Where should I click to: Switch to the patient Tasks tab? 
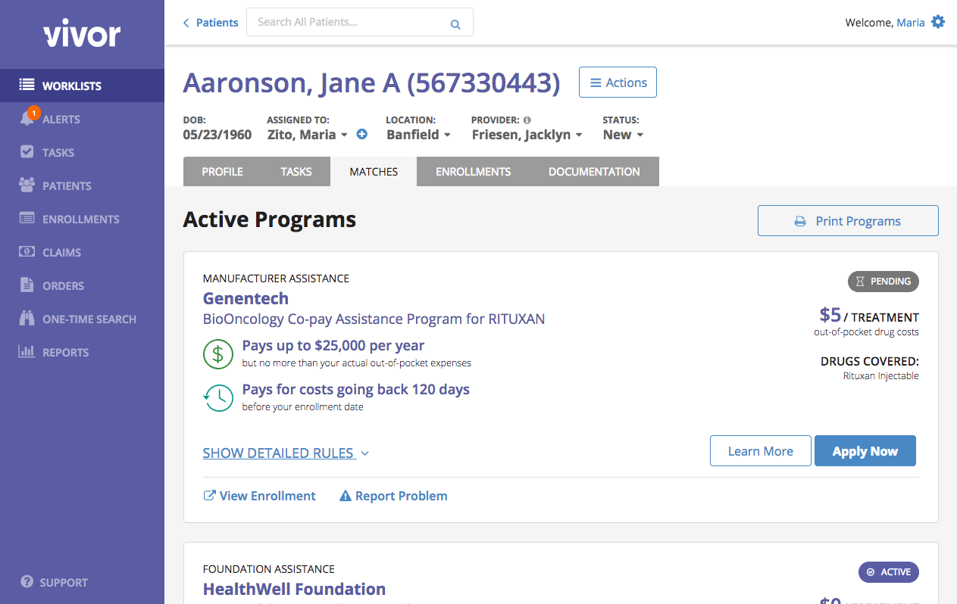[296, 171]
